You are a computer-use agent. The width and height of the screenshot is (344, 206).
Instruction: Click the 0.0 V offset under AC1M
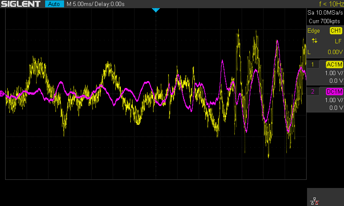[x=336, y=81]
